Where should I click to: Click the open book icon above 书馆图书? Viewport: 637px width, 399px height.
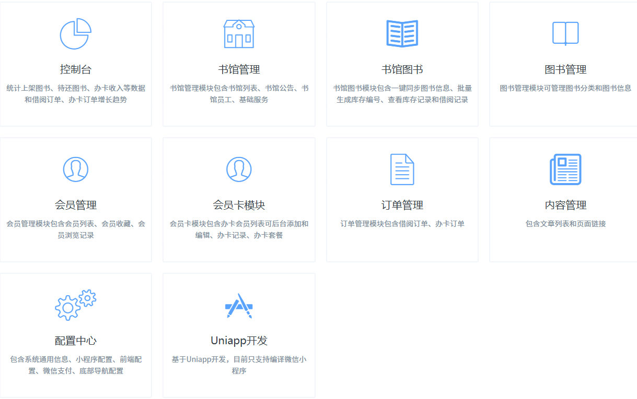coord(402,34)
